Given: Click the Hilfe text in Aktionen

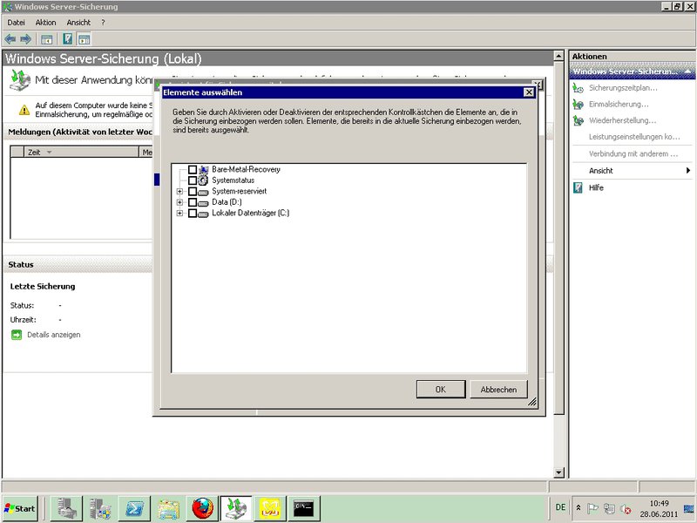Looking at the screenshot, I should coord(596,187).
